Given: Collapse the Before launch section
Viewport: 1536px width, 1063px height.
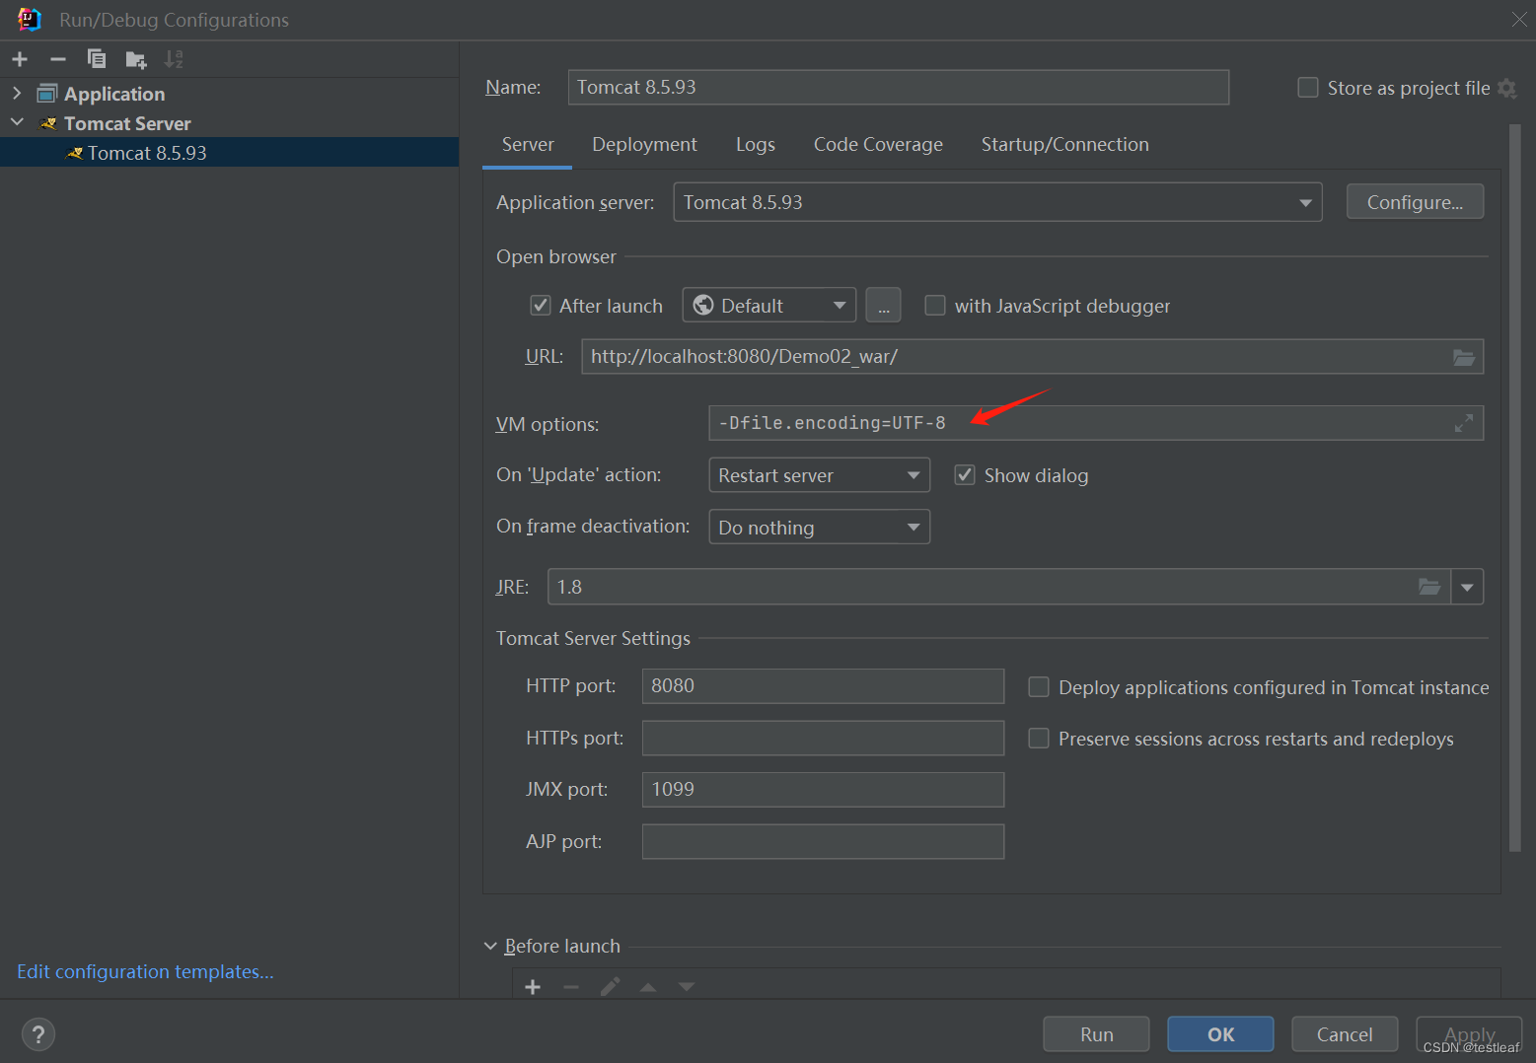Looking at the screenshot, I should 490,946.
